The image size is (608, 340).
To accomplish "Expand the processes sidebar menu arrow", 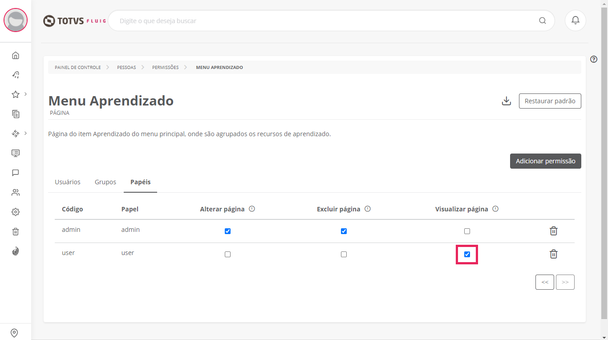I will point(26,133).
